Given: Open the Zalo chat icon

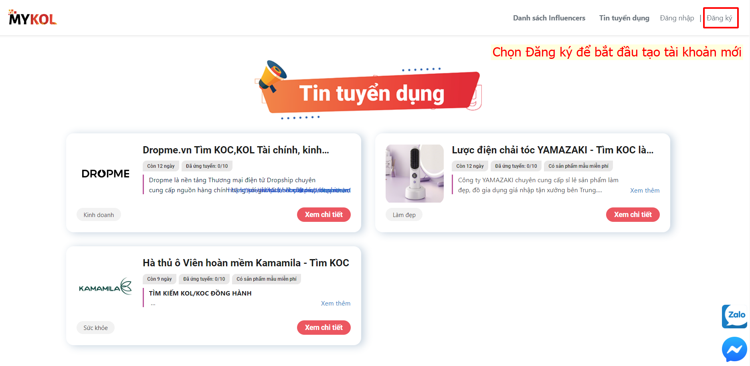Looking at the screenshot, I should coord(734,316).
